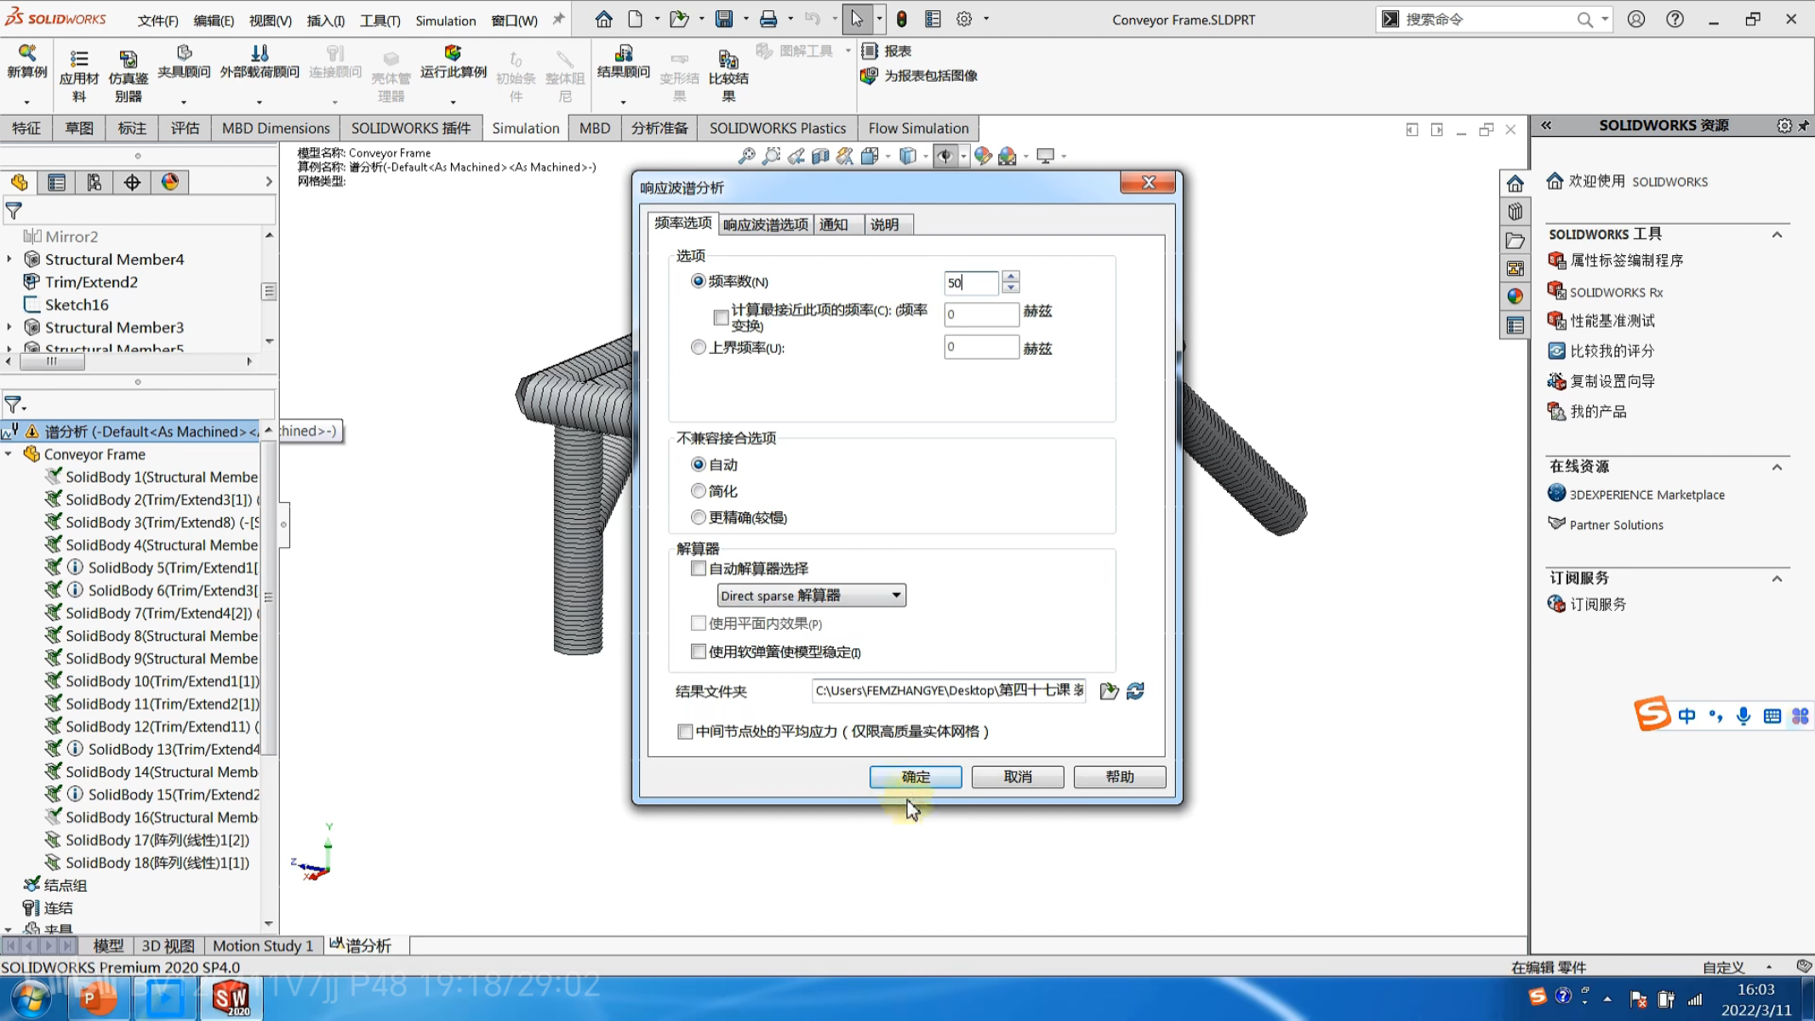Screen dimensions: 1815x1021
Task: Collapse the SOLIDWORKS 工具 section
Action: tap(1777, 235)
